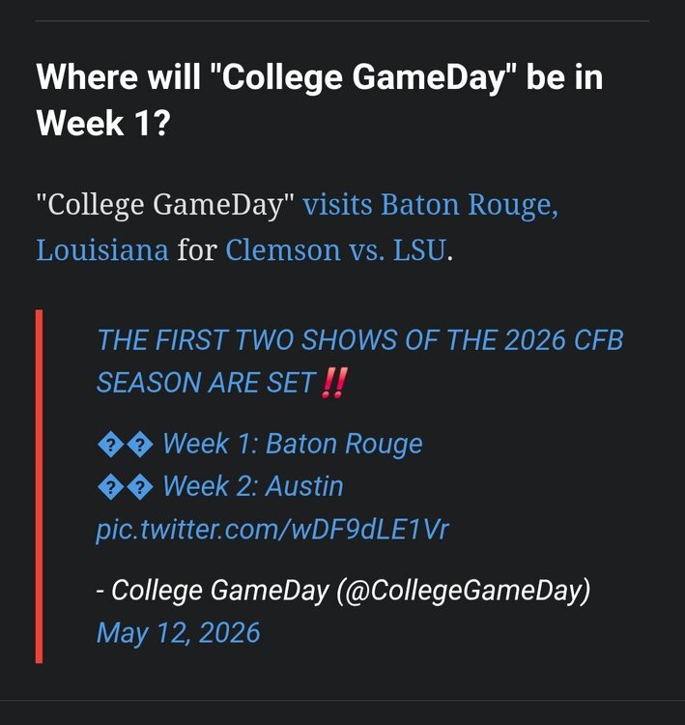
Task: Open the "Clemson vs. LSU" link
Action: [x=336, y=250]
